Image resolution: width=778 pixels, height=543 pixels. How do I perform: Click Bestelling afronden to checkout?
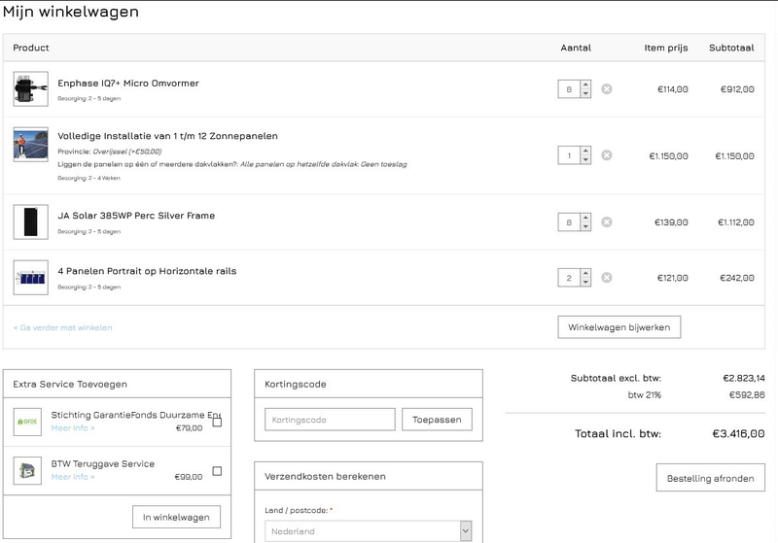[x=710, y=478]
